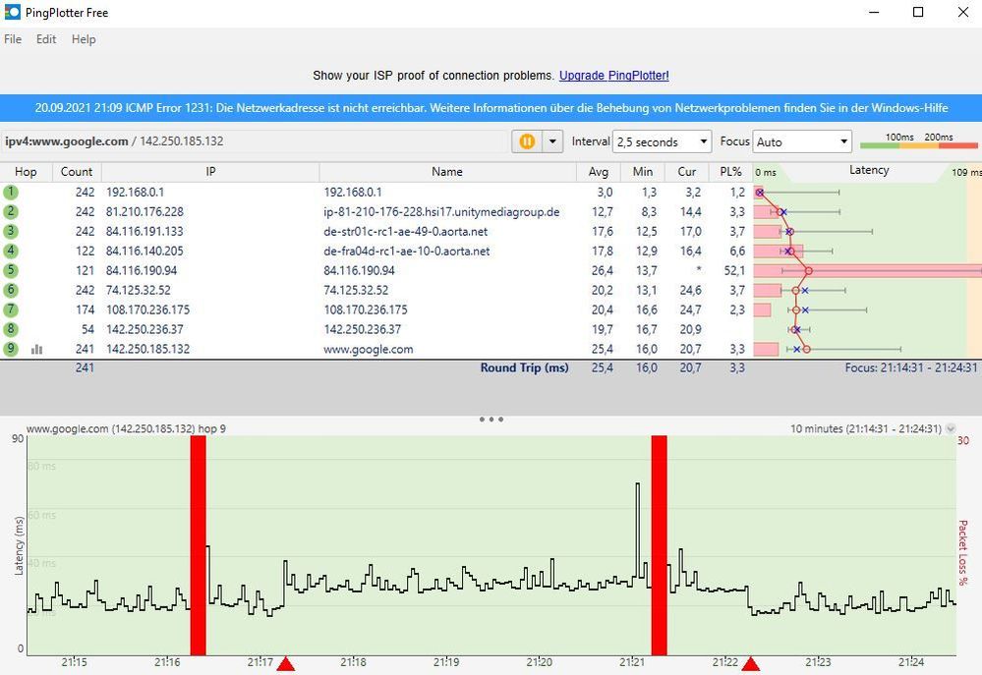Open the Edit menu
Image resolution: width=982 pixels, height=675 pixels.
tap(46, 39)
